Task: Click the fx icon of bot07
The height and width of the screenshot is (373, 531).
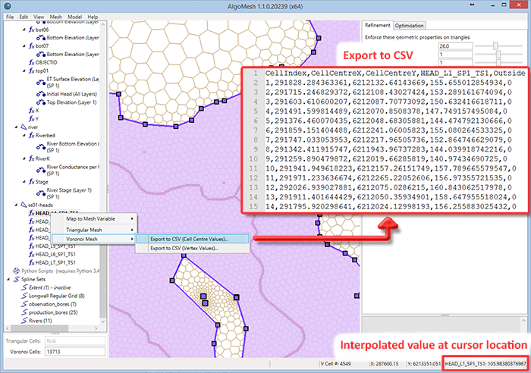Action: pos(32,45)
